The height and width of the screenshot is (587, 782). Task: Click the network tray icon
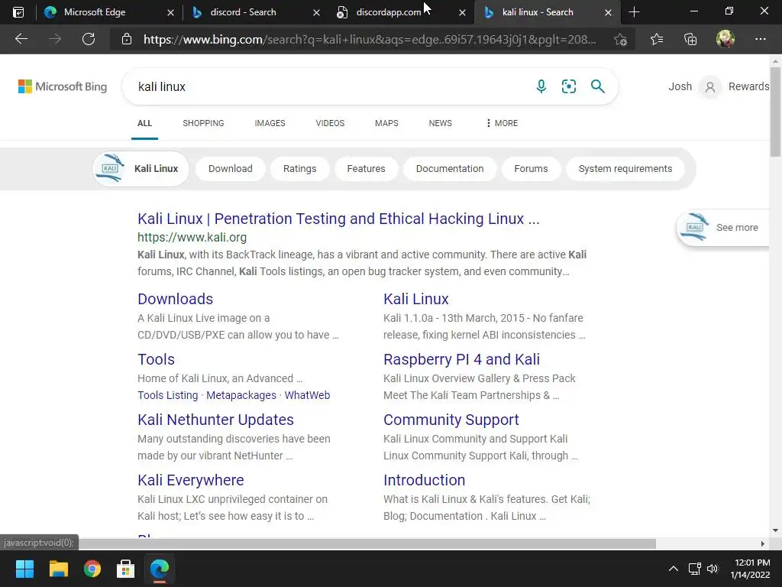(x=694, y=569)
